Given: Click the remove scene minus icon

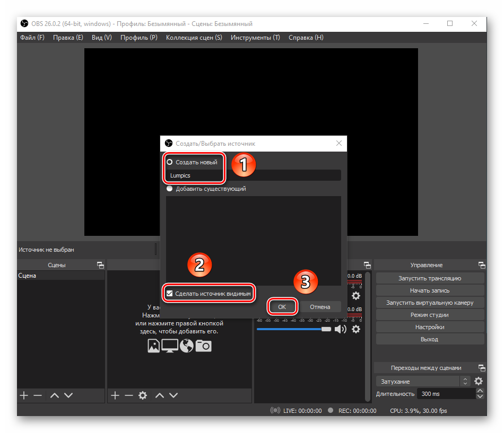Looking at the screenshot, I should click(37, 395).
